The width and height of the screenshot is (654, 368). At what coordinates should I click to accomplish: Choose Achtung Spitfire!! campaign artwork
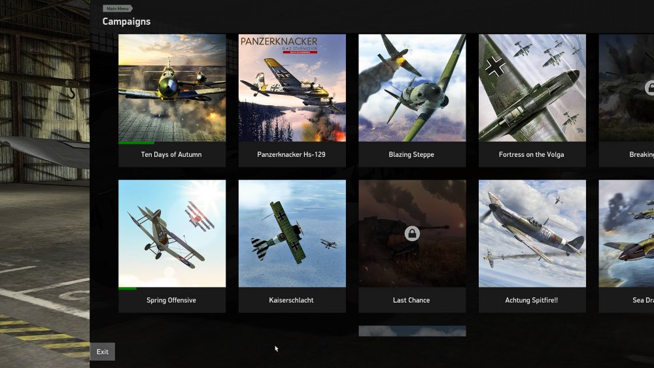[532, 233]
